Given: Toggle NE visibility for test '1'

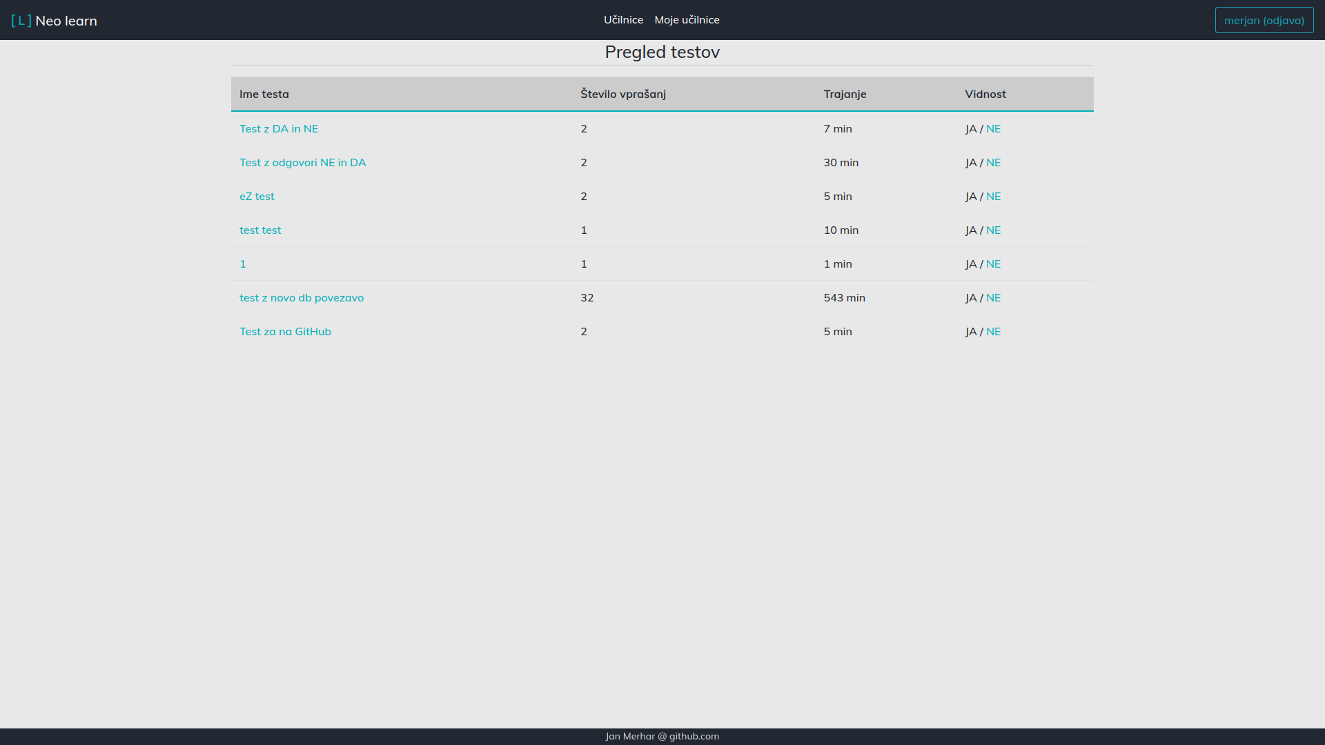Looking at the screenshot, I should pyautogui.click(x=993, y=264).
